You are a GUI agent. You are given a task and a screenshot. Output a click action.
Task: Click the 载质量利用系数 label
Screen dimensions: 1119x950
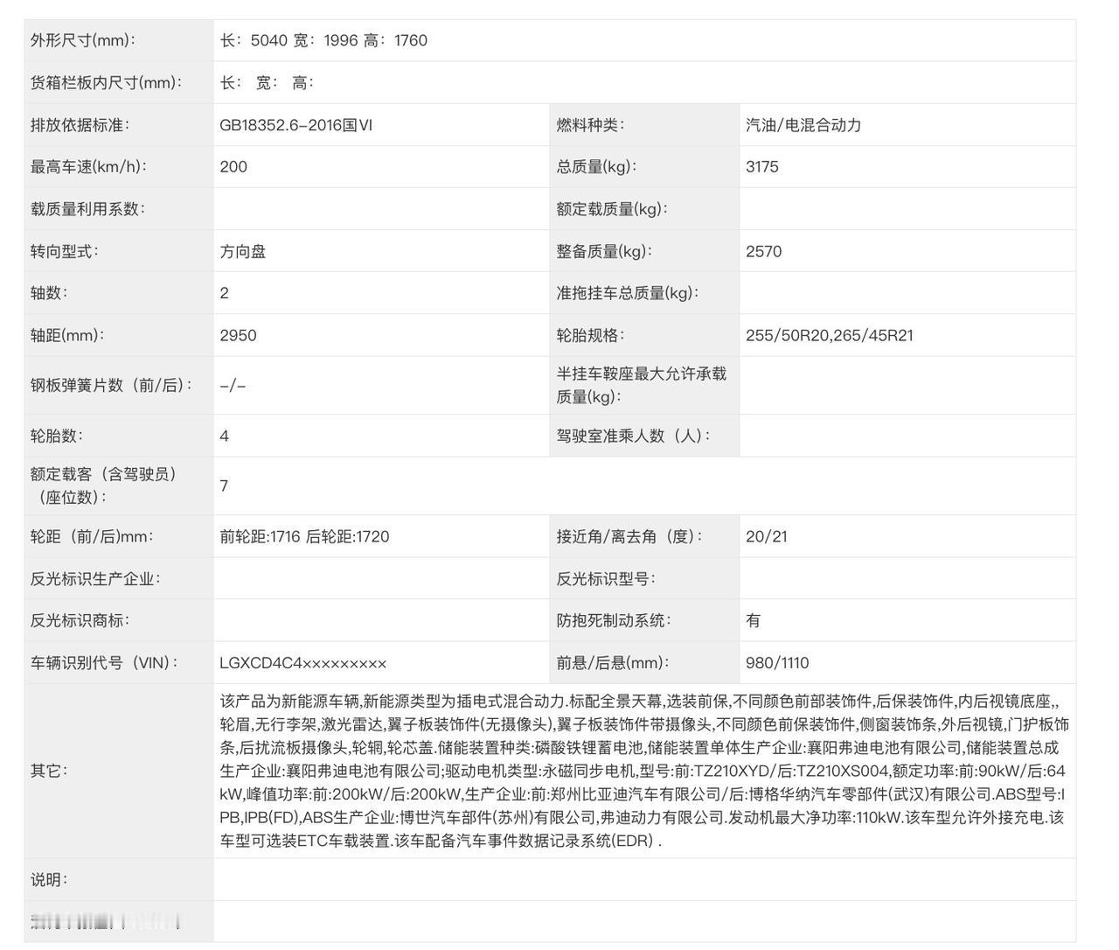pos(87,209)
